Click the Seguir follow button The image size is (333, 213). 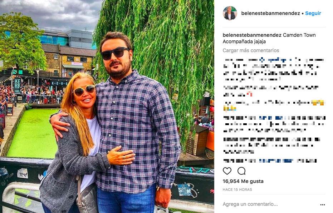[313, 13]
